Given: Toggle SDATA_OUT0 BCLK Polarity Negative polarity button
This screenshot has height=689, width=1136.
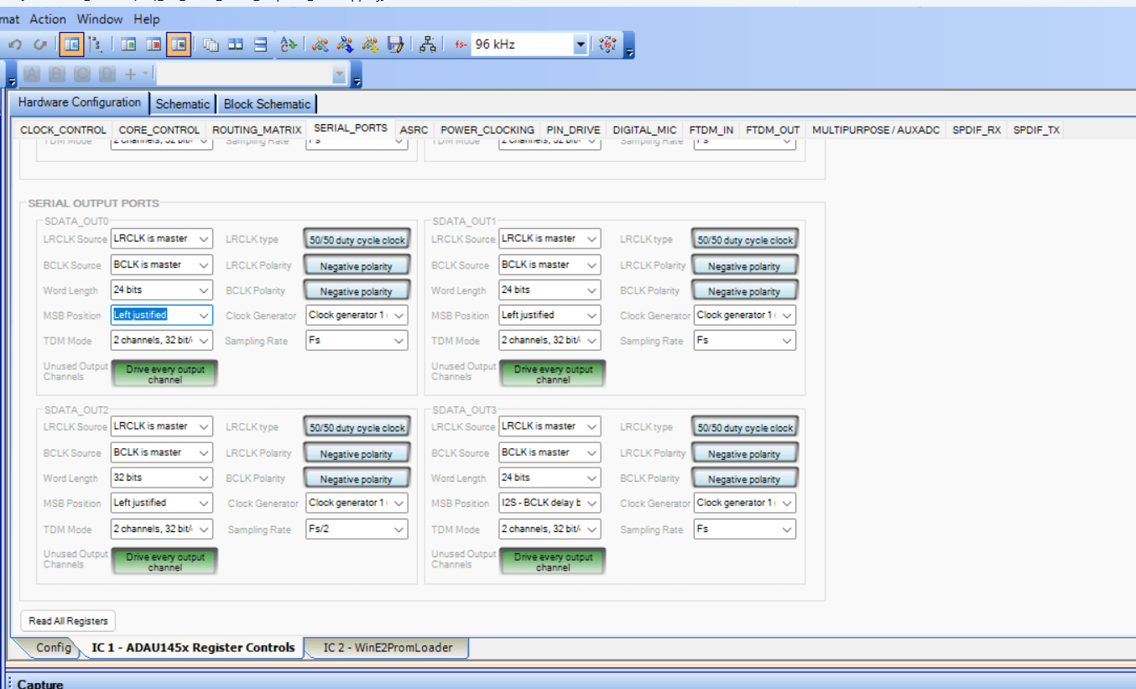Looking at the screenshot, I should pos(357,291).
